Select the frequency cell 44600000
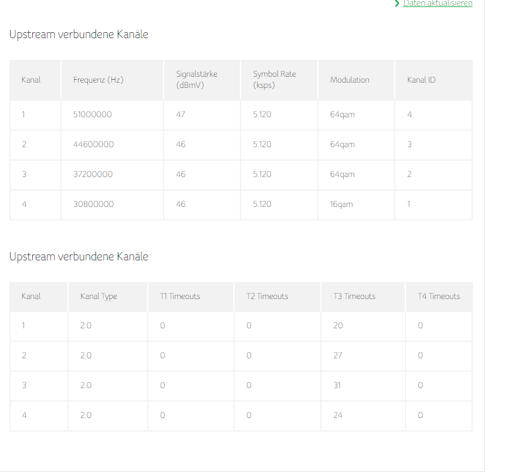Screen dimensions: 505x472 coord(93,144)
